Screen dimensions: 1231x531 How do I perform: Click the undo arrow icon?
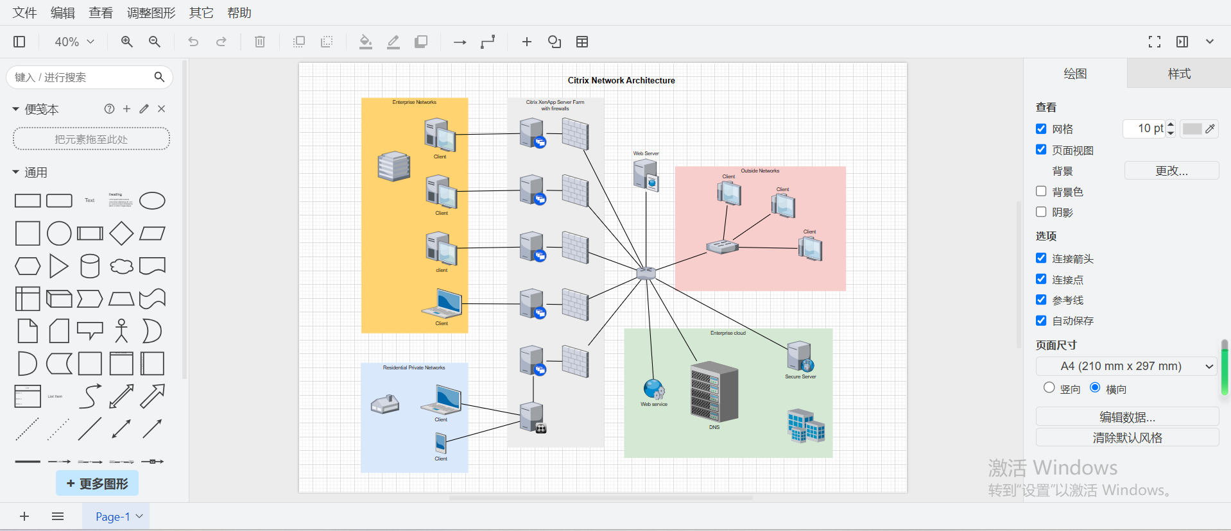coord(193,42)
